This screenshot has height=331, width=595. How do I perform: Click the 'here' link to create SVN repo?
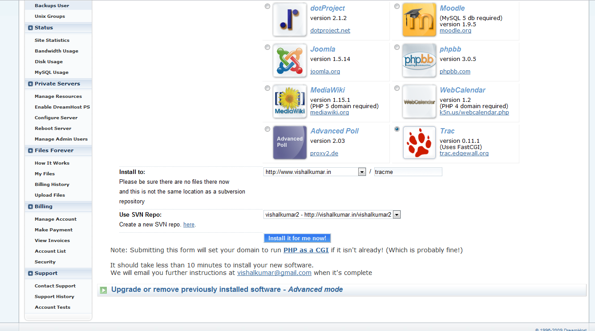pos(189,225)
